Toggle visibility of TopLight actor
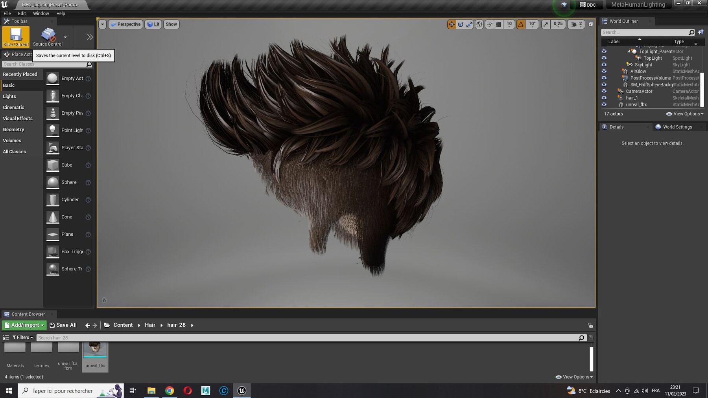The width and height of the screenshot is (708, 398). [x=604, y=58]
